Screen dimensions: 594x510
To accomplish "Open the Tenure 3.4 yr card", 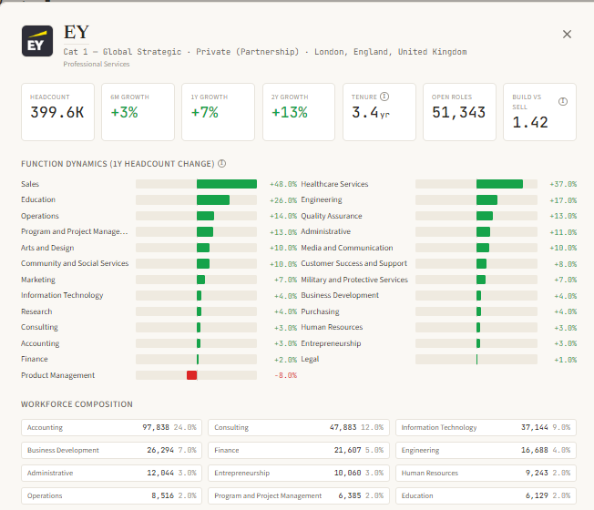I will [379, 112].
